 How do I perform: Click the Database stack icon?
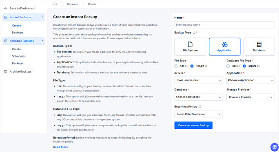(x=259, y=44)
